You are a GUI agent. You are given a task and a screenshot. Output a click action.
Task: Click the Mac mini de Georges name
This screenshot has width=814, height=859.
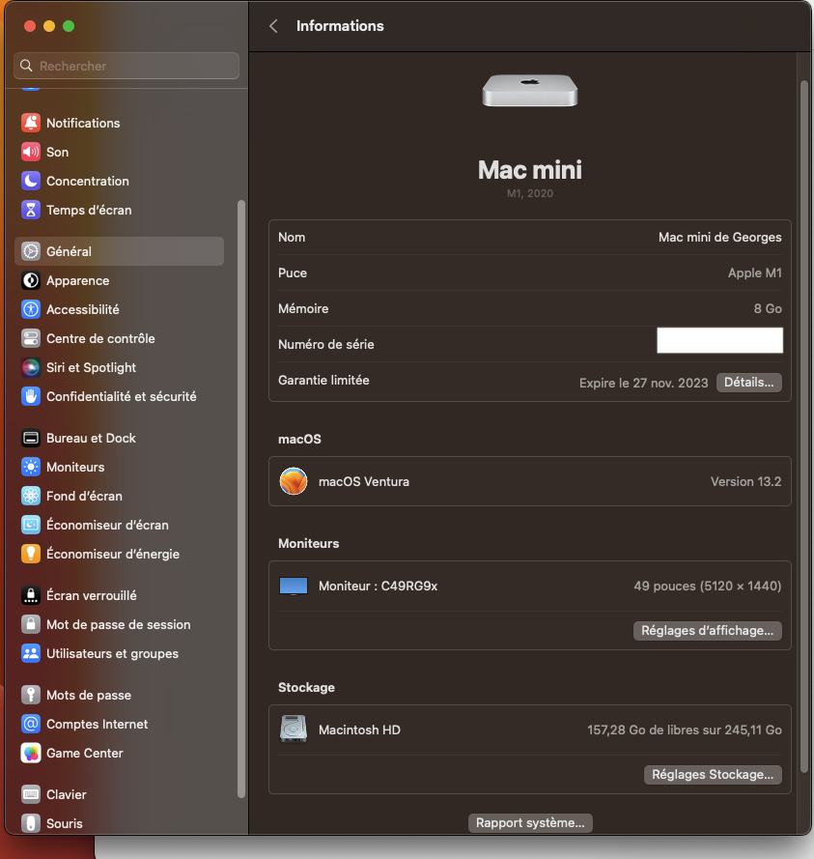[x=719, y=237]
